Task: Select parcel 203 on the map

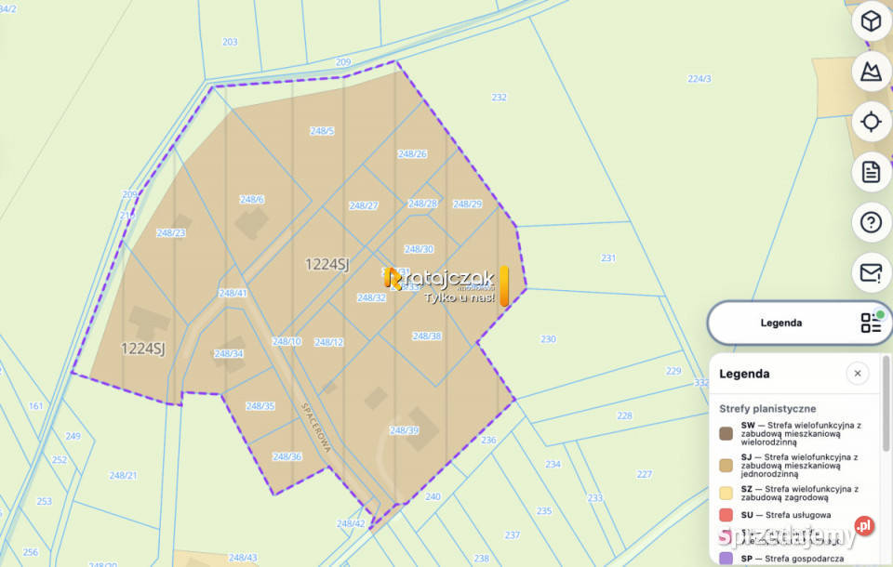Action: tap(230, 42)
